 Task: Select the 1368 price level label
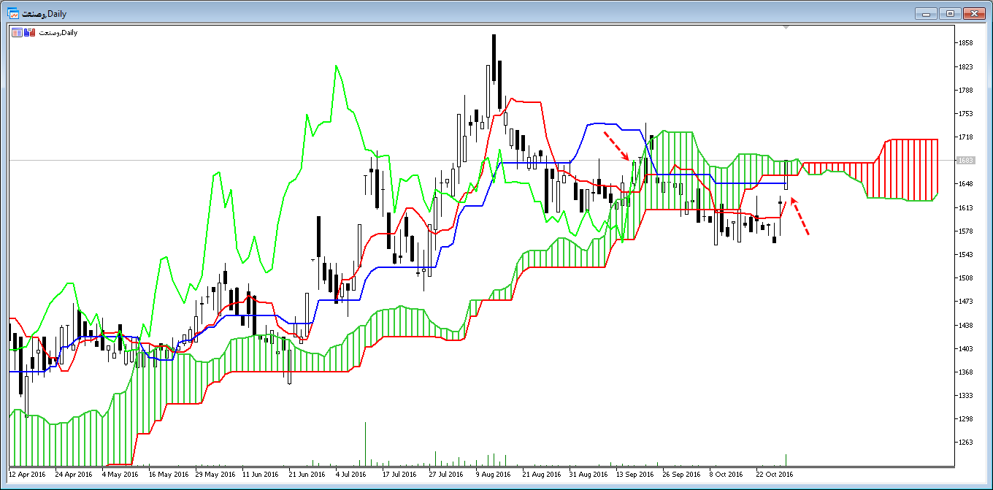965,372
